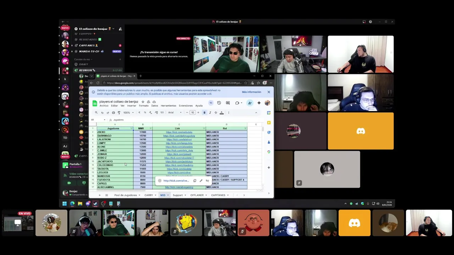Switch to the OFFLANER sheet tab
454x255 pixels.
[197, 195]
